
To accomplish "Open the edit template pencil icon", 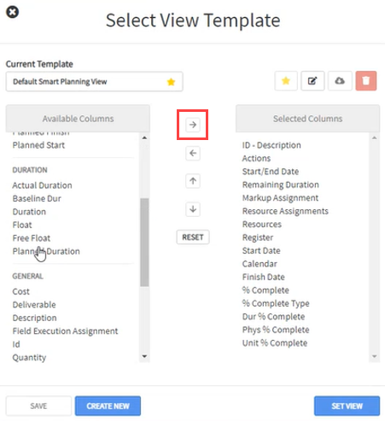I will pos(312,81).
